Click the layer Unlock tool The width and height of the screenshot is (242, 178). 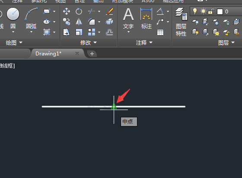click(x=226, y=32)
